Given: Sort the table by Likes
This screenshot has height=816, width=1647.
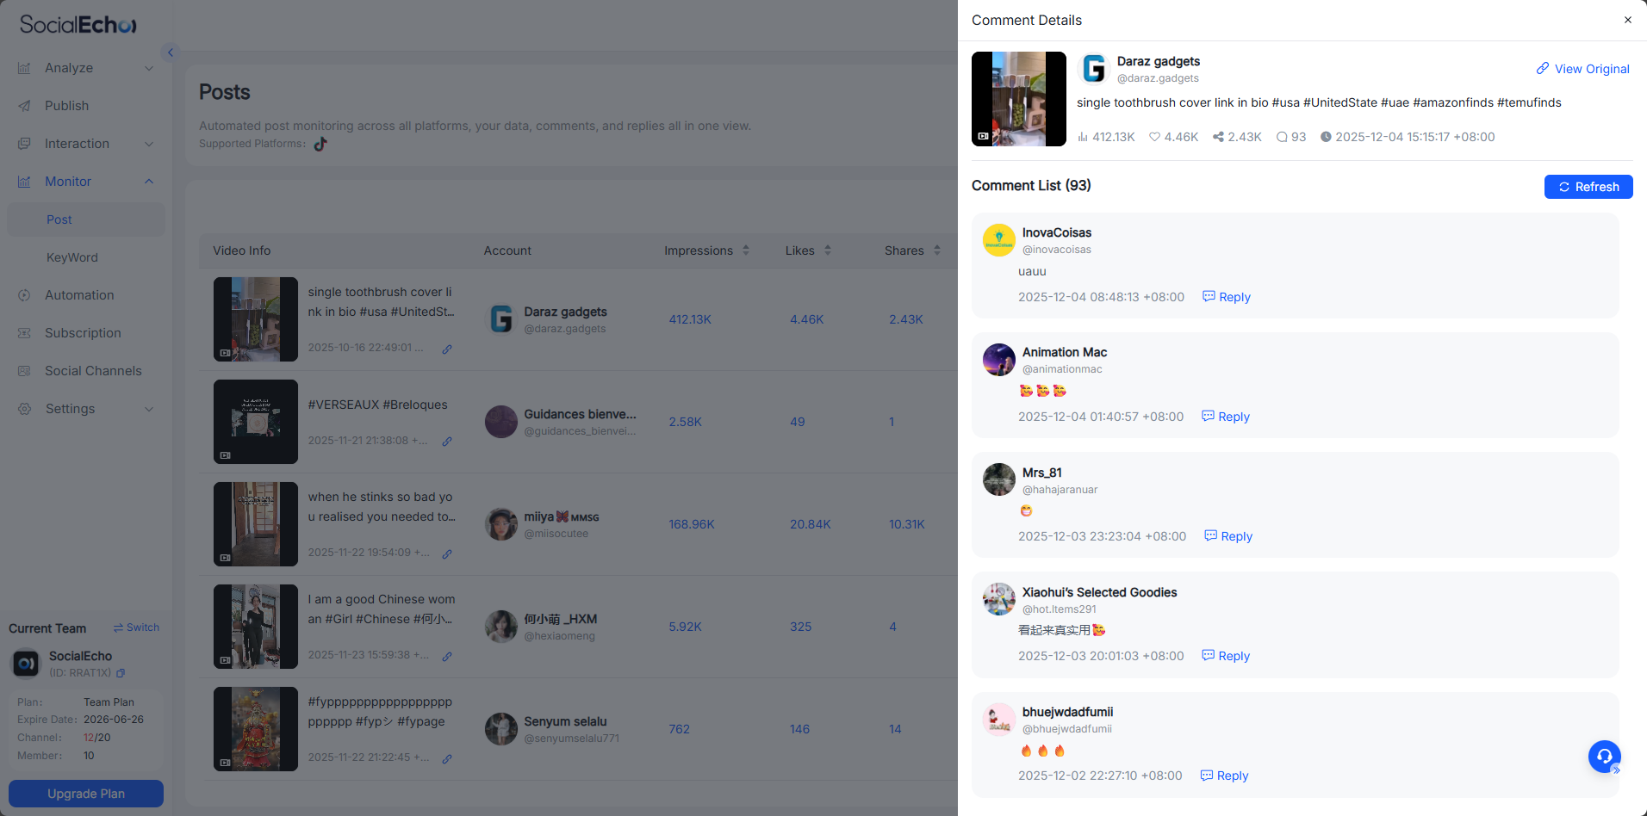Looking at the screenshot, I should pyautogui.click(x=828, y=250).
